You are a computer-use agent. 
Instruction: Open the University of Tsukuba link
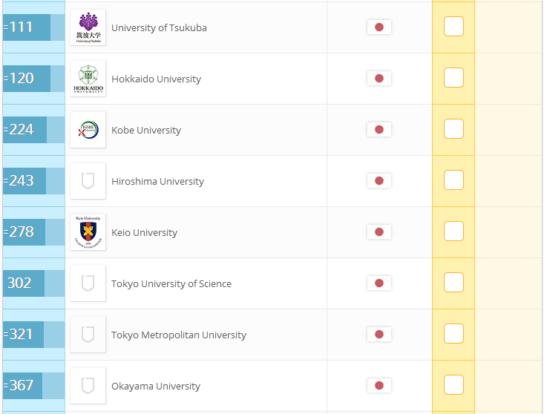159,27
